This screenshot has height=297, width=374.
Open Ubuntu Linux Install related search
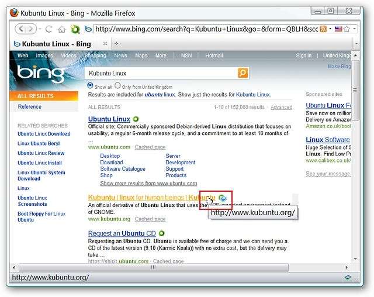click(40, 163)
